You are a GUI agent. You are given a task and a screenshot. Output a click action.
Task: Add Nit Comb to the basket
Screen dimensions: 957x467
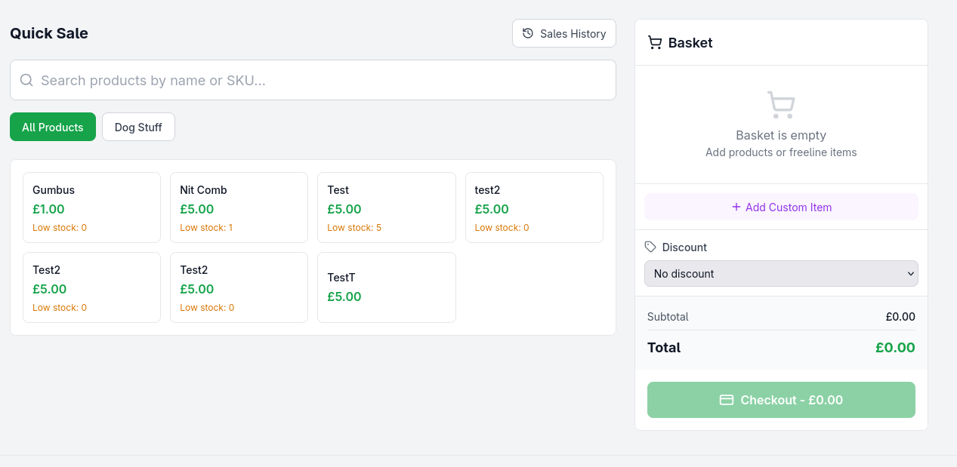pos(239,207)
